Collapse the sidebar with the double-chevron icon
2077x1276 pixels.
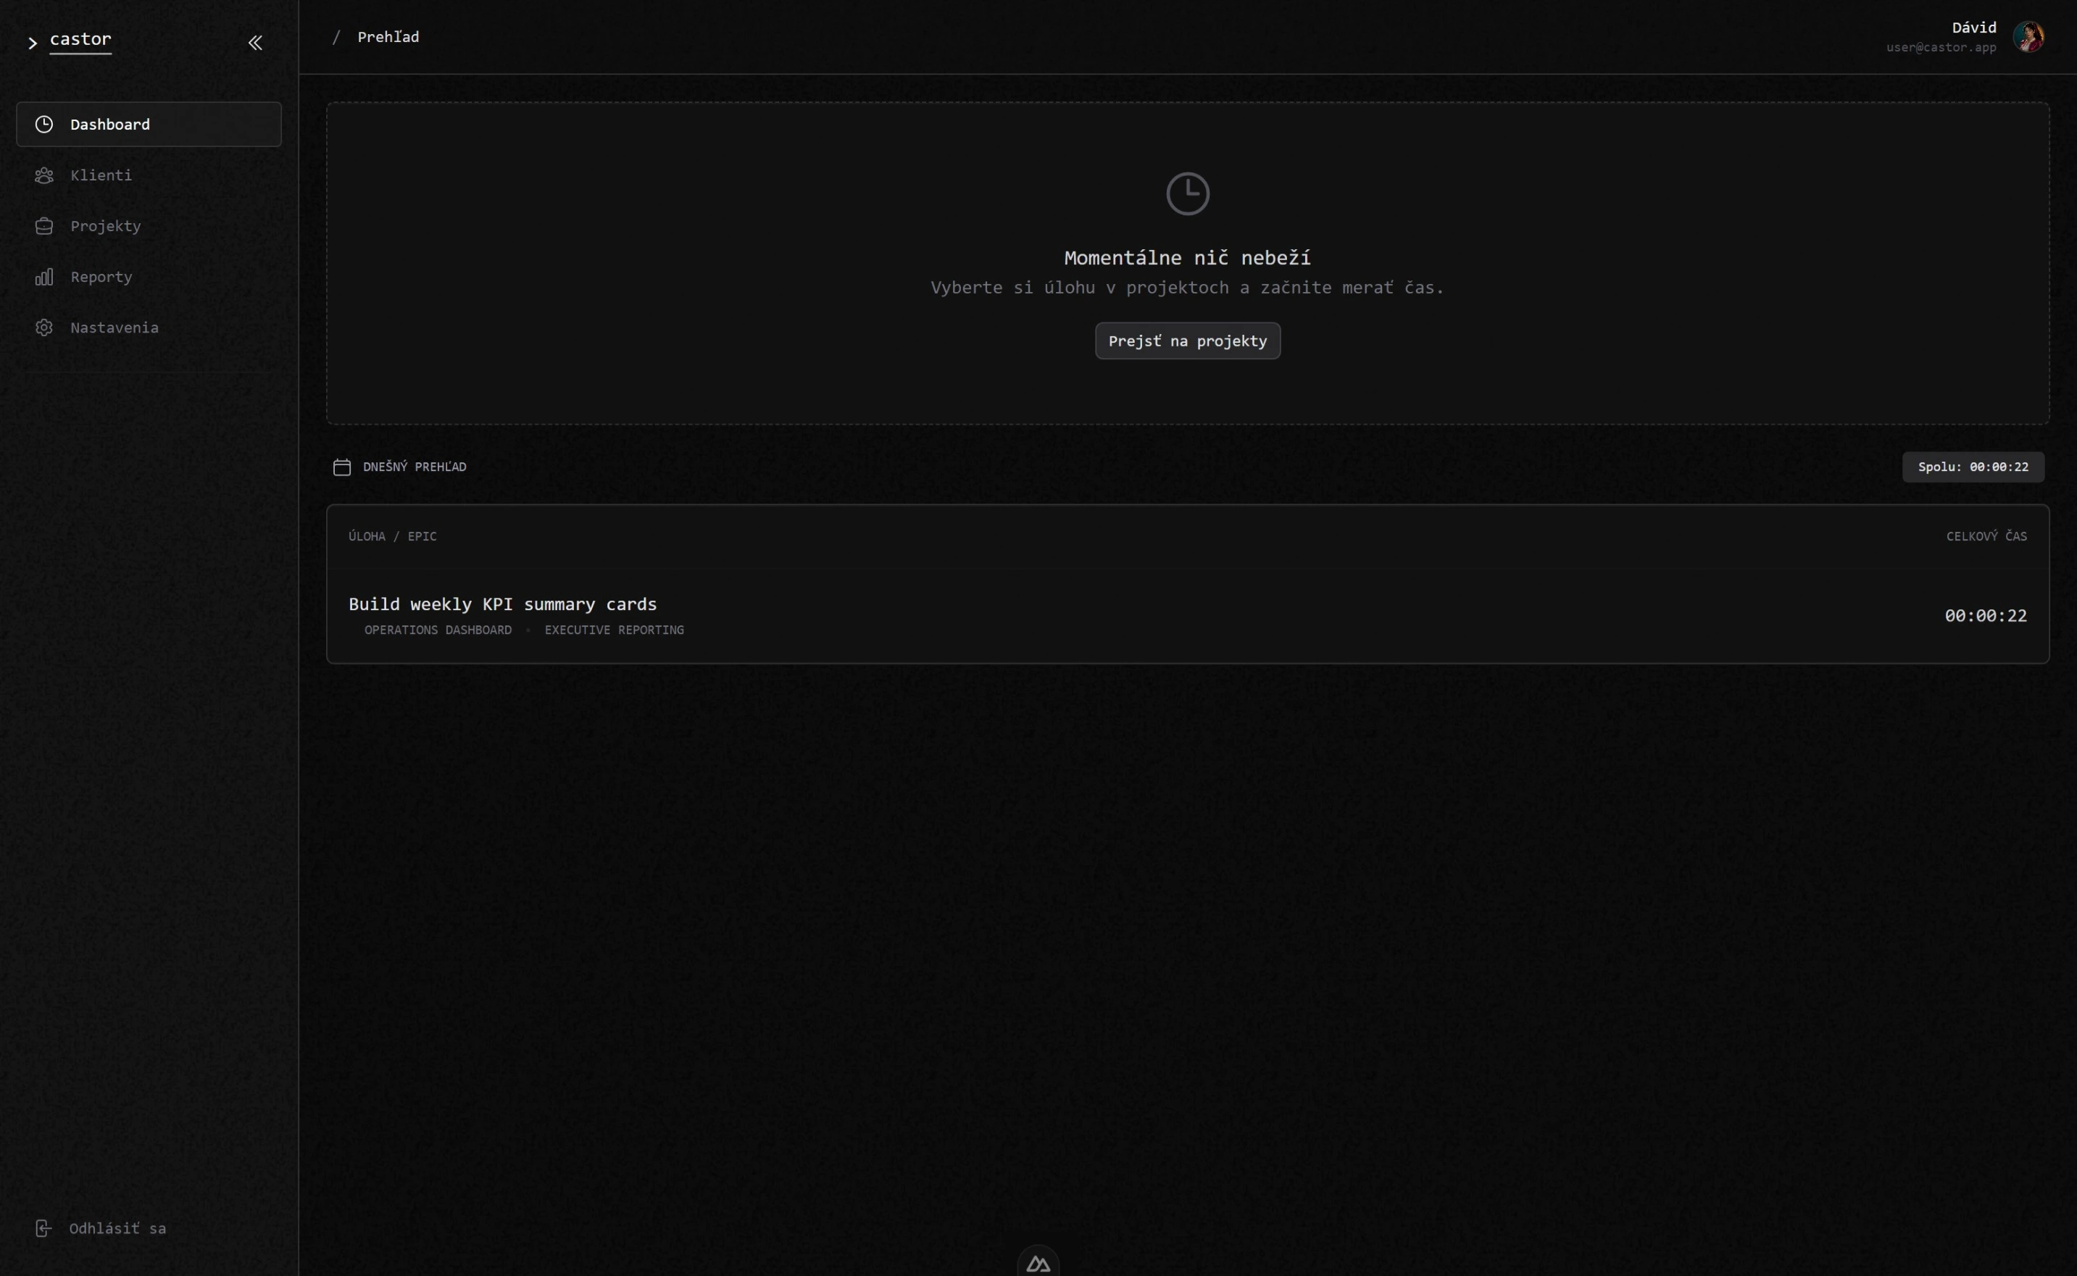click(x=255, y=42)
